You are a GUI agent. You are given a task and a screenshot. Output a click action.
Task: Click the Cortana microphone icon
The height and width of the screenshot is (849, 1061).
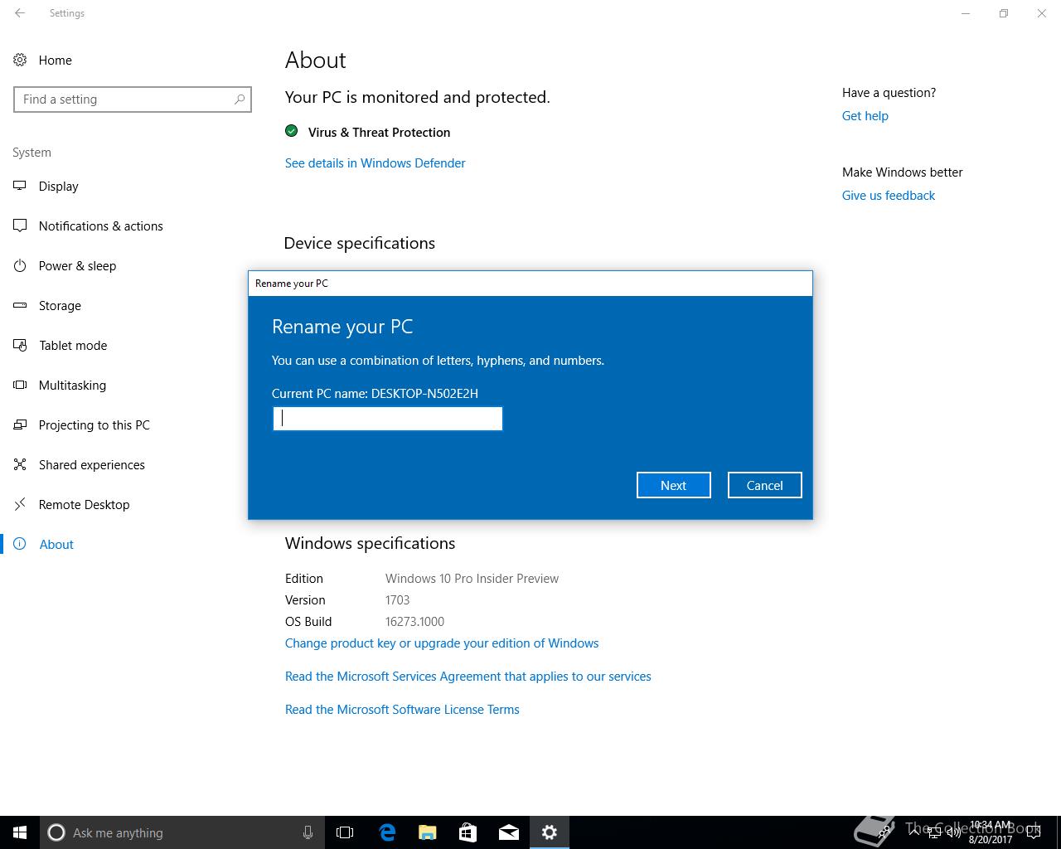(308, 832)
